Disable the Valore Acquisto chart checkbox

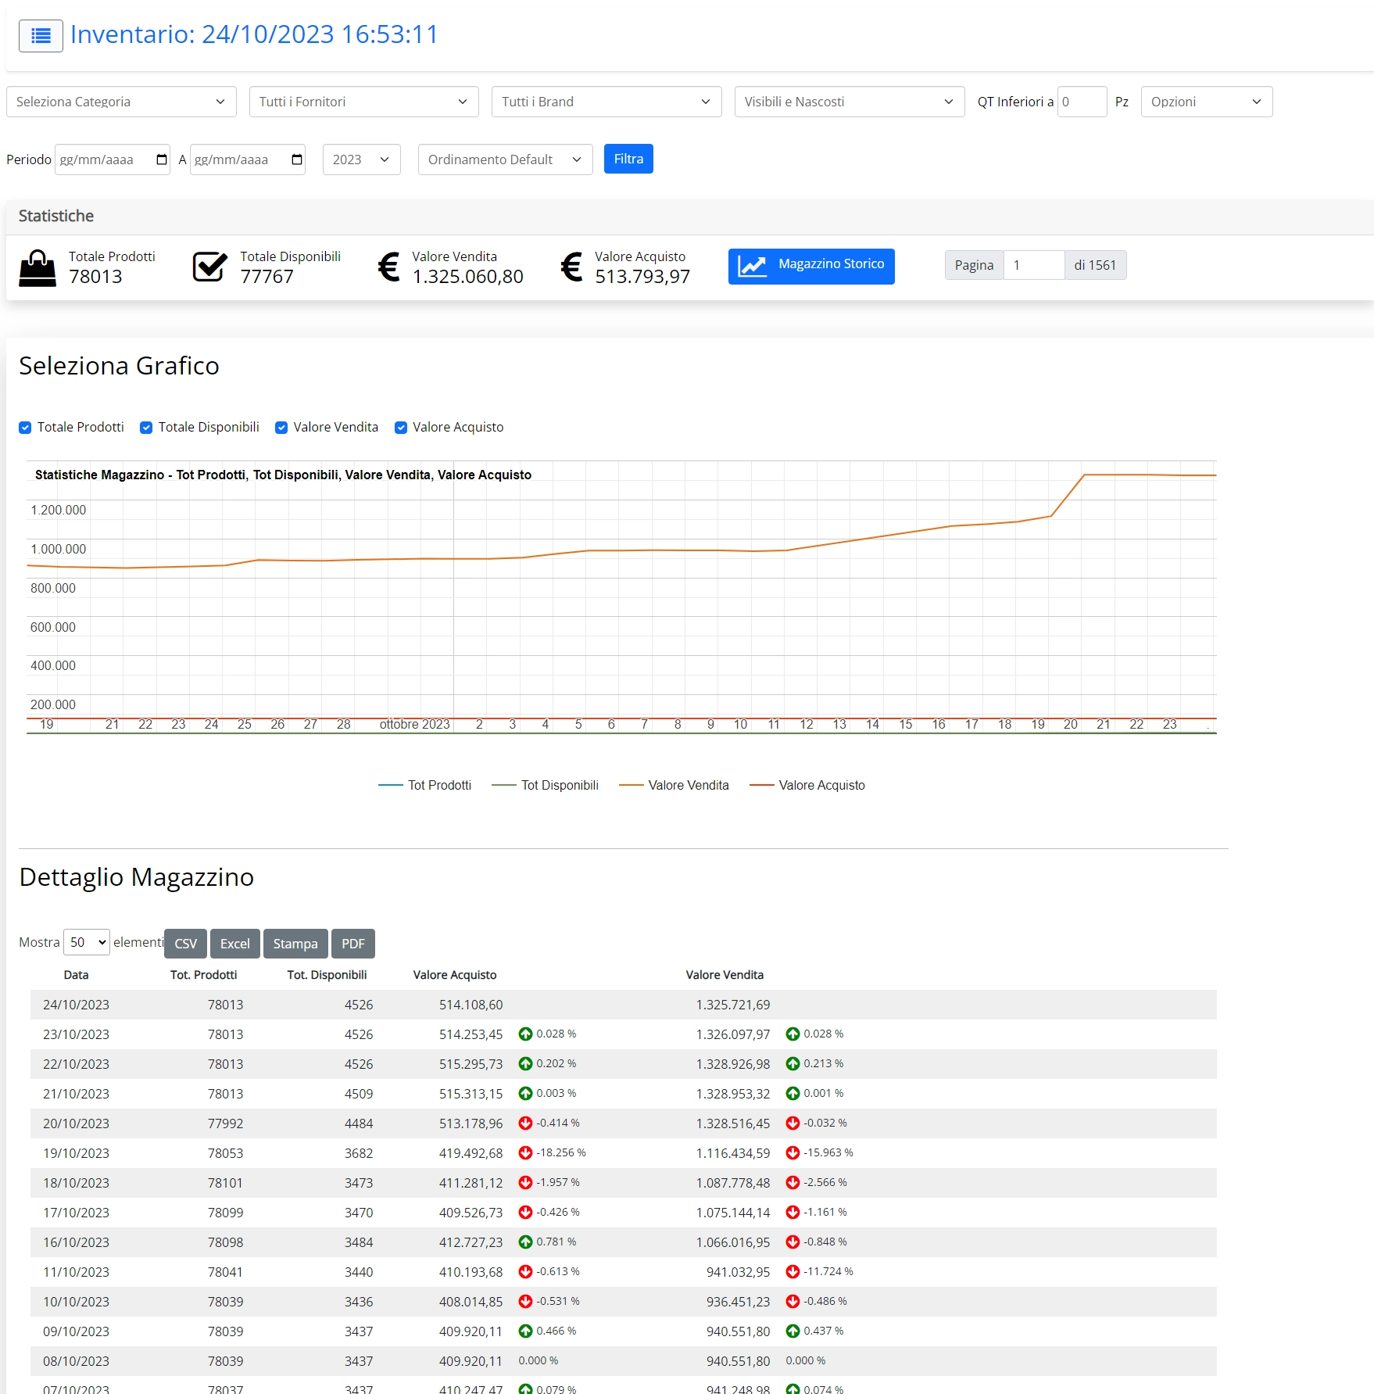tap(401, 428)
